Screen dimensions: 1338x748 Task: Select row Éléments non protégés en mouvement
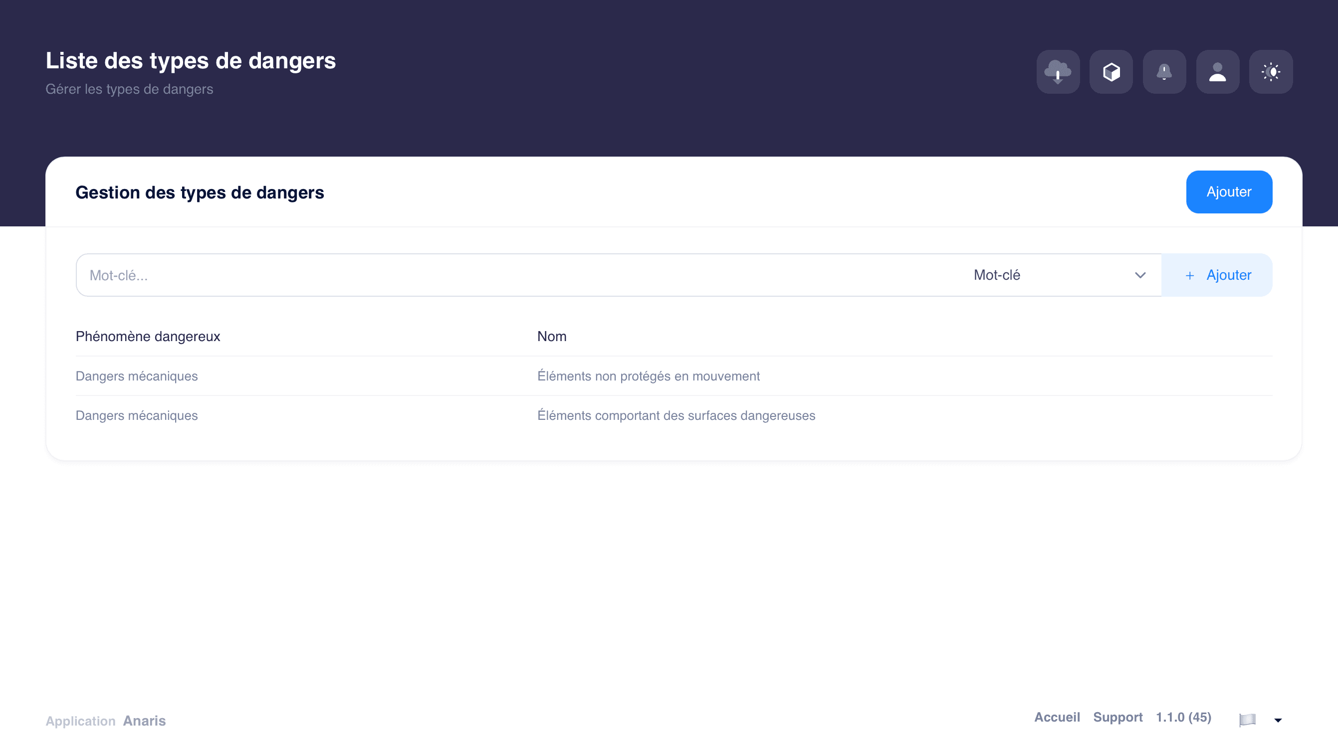click(x=648, y=376)
